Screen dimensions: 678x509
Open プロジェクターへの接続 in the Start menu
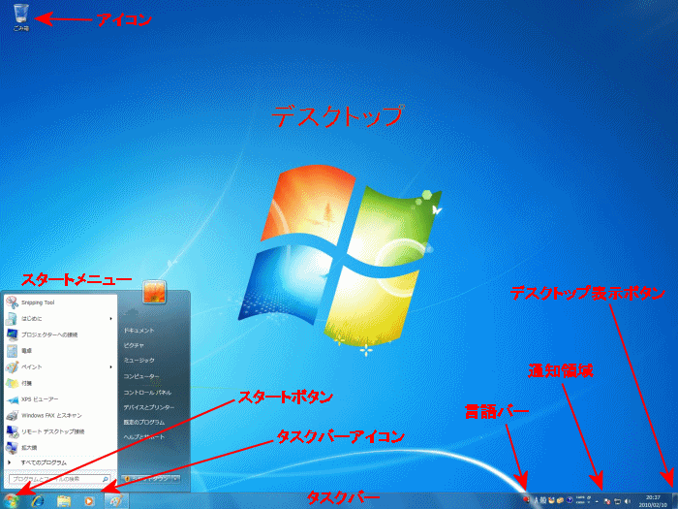coord(60,334)
